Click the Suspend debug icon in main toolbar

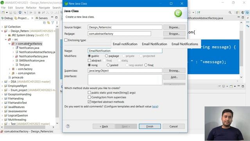tap(35, 13)
